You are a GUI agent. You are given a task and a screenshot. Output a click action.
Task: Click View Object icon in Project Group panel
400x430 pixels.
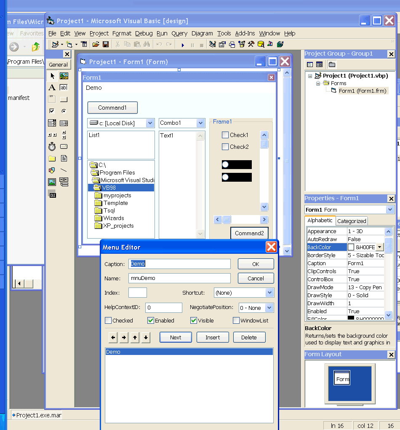point(320,64)
